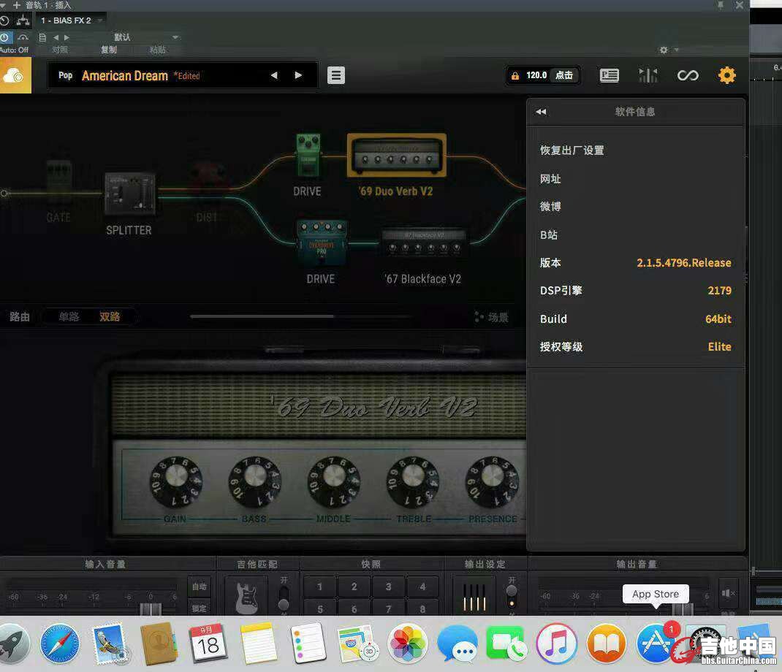Switch routing to 双路 dual path
The width and height of the screenshot is (782, 672).
click(x=110, y=317)
